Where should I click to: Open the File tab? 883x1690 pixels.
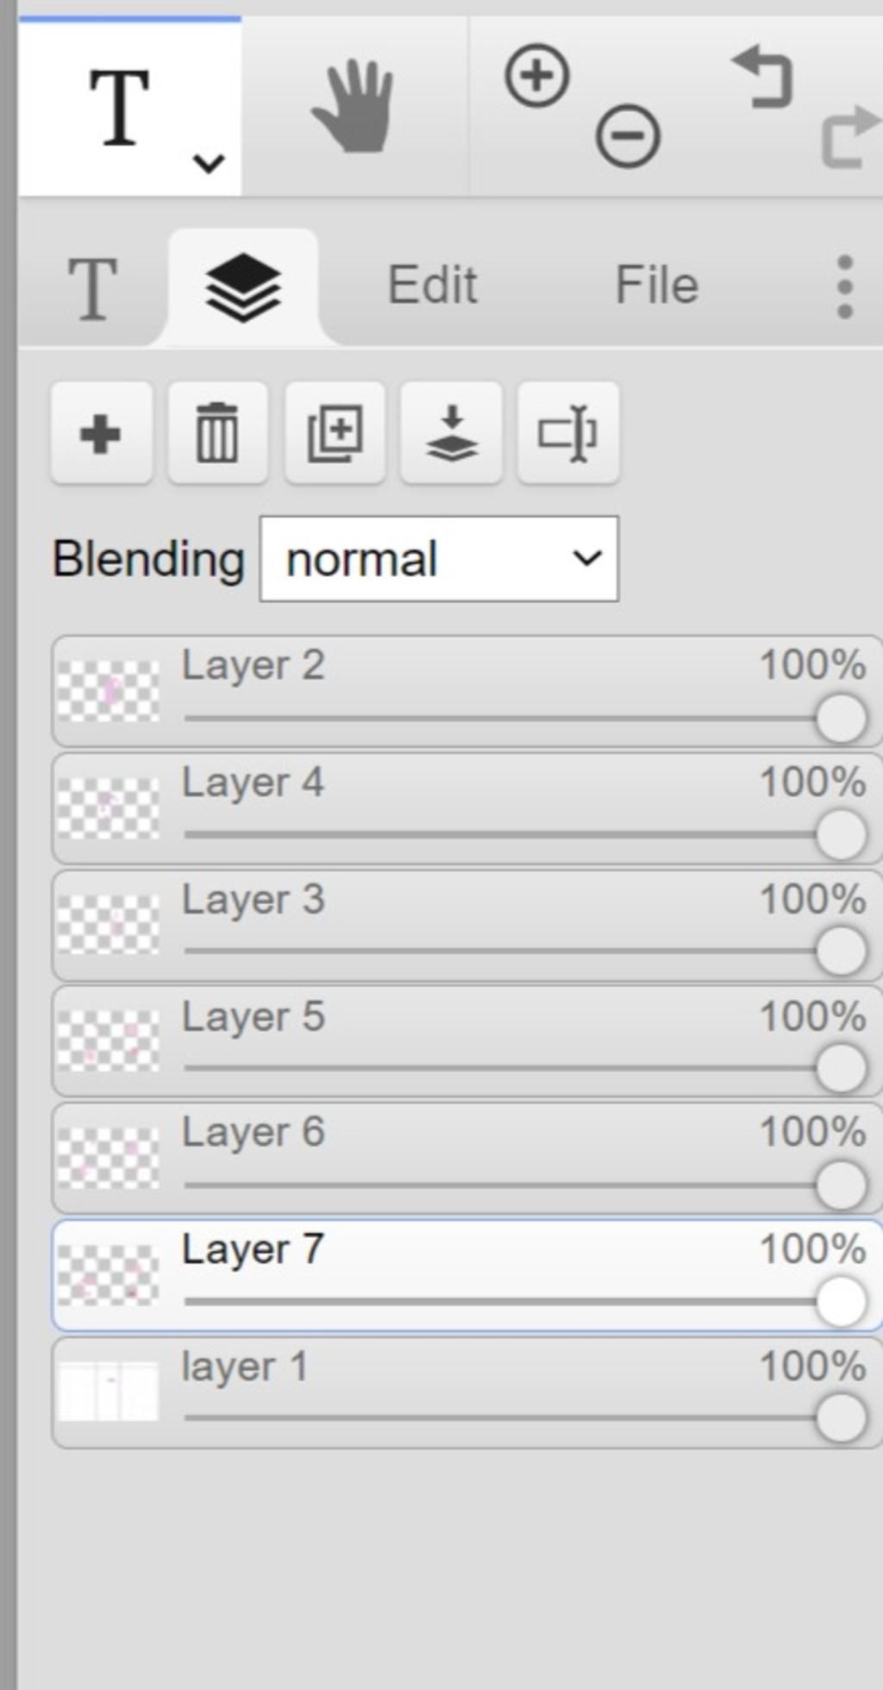(656, 286)
